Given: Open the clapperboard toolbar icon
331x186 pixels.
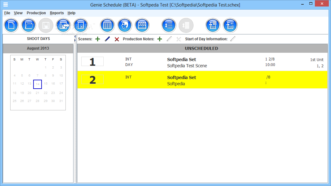Looking at the screenshot, I should pyautogui.click(x=142, y=25).
